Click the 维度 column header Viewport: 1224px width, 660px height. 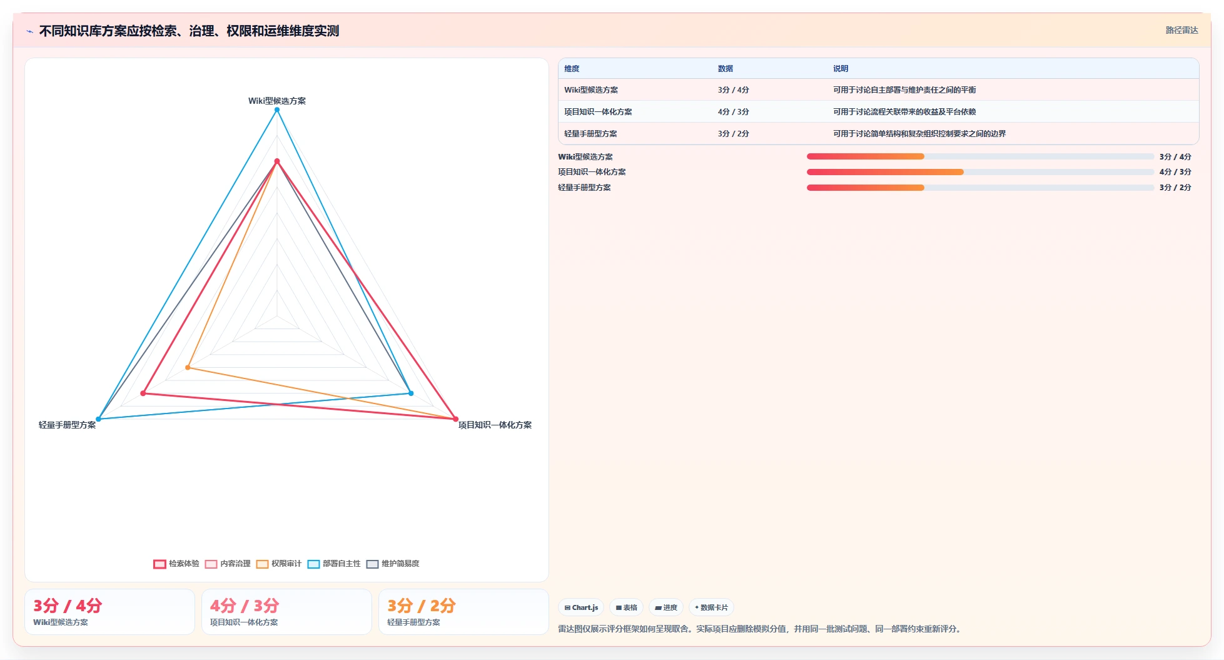tap(572, 69)
